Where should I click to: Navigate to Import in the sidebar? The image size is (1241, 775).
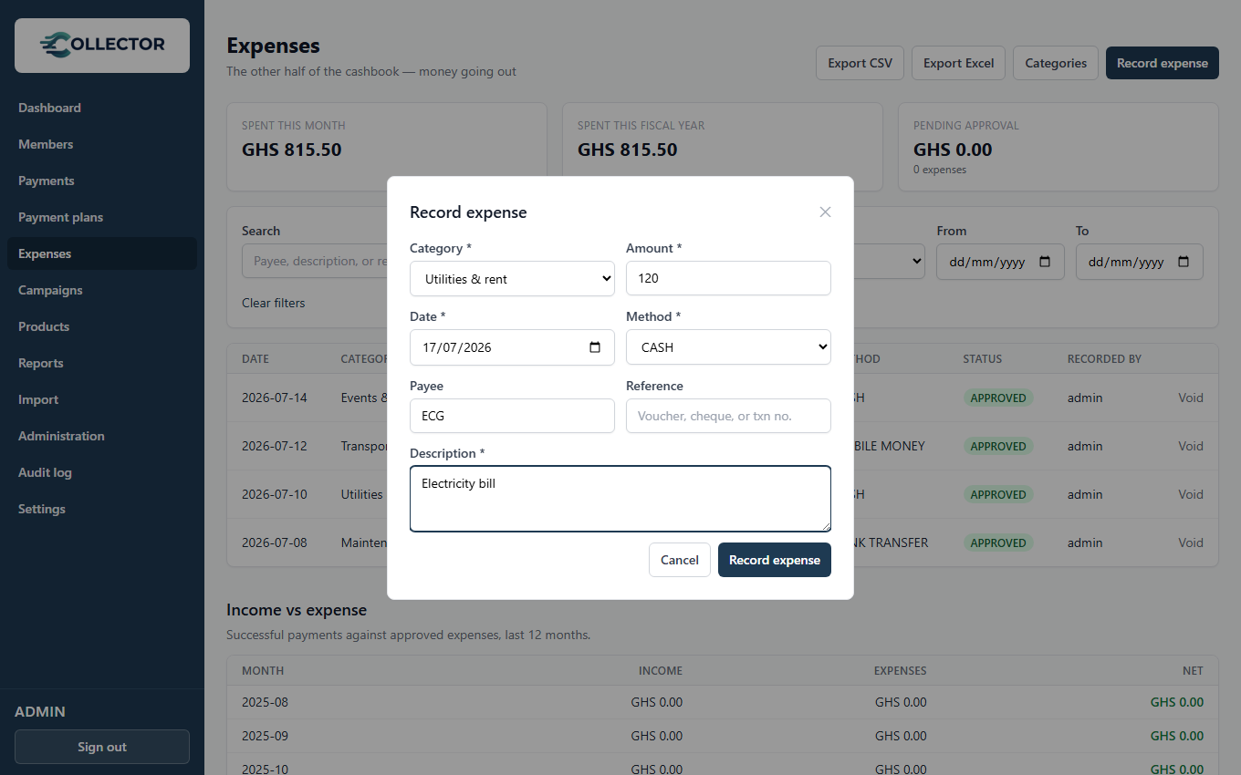(x=102, y=399)
